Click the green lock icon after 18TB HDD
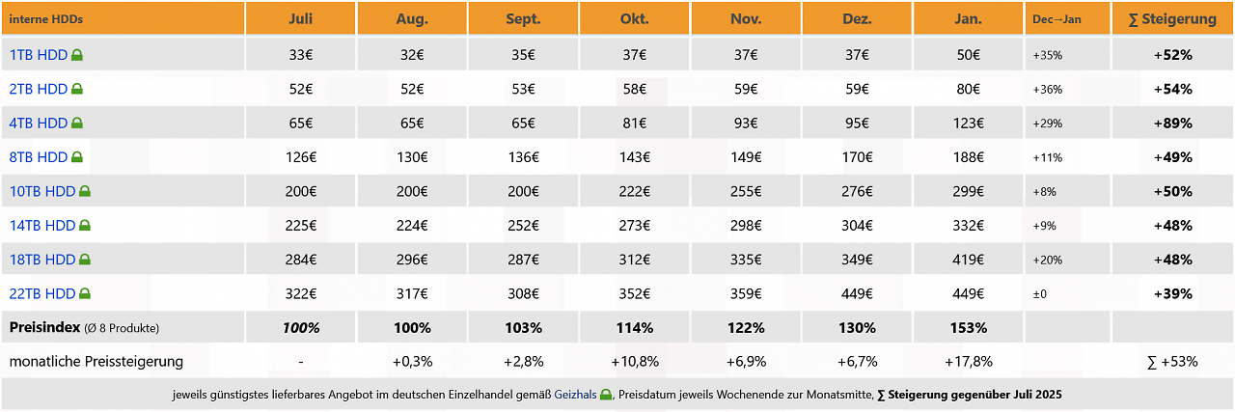 [85, 260]
